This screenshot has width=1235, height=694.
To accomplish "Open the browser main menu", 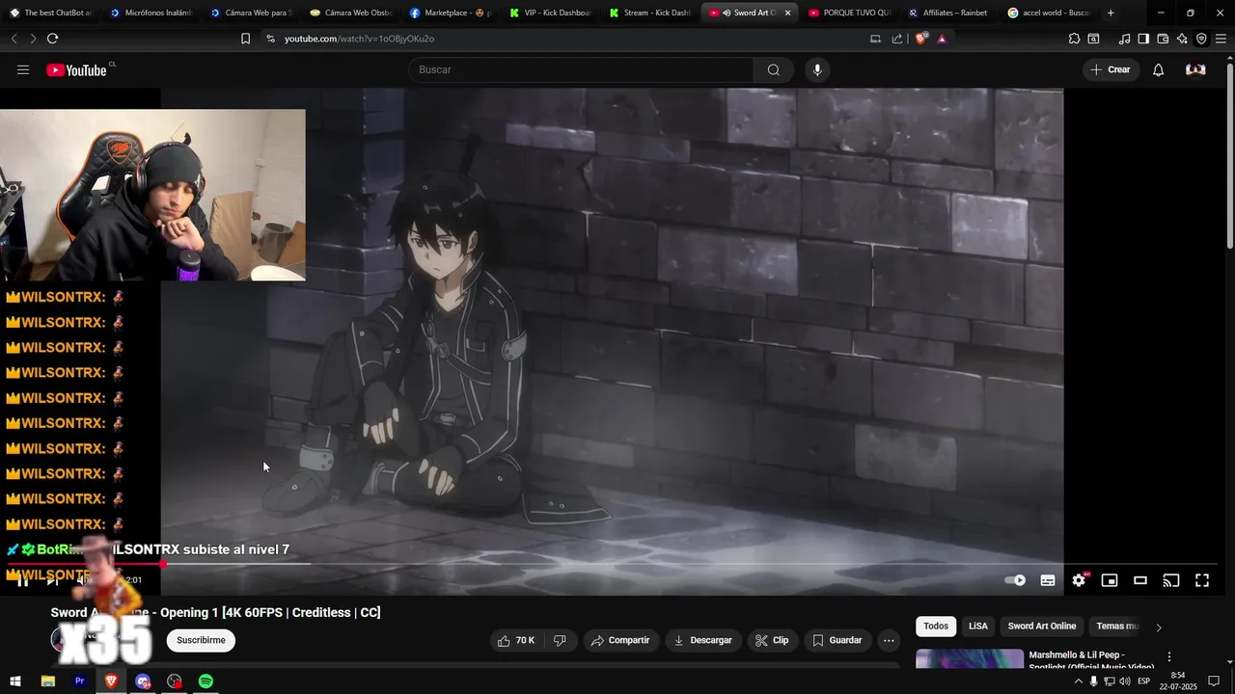I will tap(1221, 39).
